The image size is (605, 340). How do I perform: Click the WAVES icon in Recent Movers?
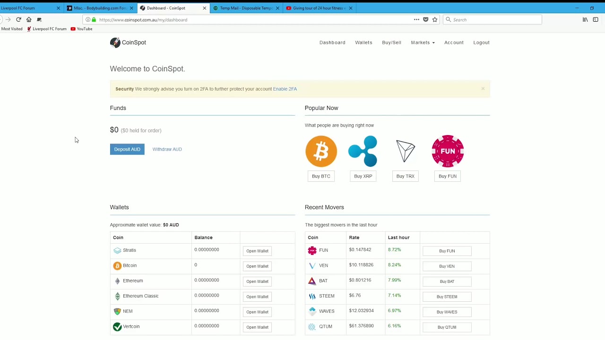coord(312,311)
